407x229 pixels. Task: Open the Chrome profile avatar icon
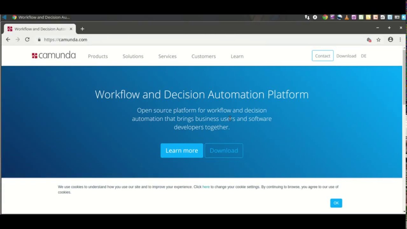click(x=390, y=39)
